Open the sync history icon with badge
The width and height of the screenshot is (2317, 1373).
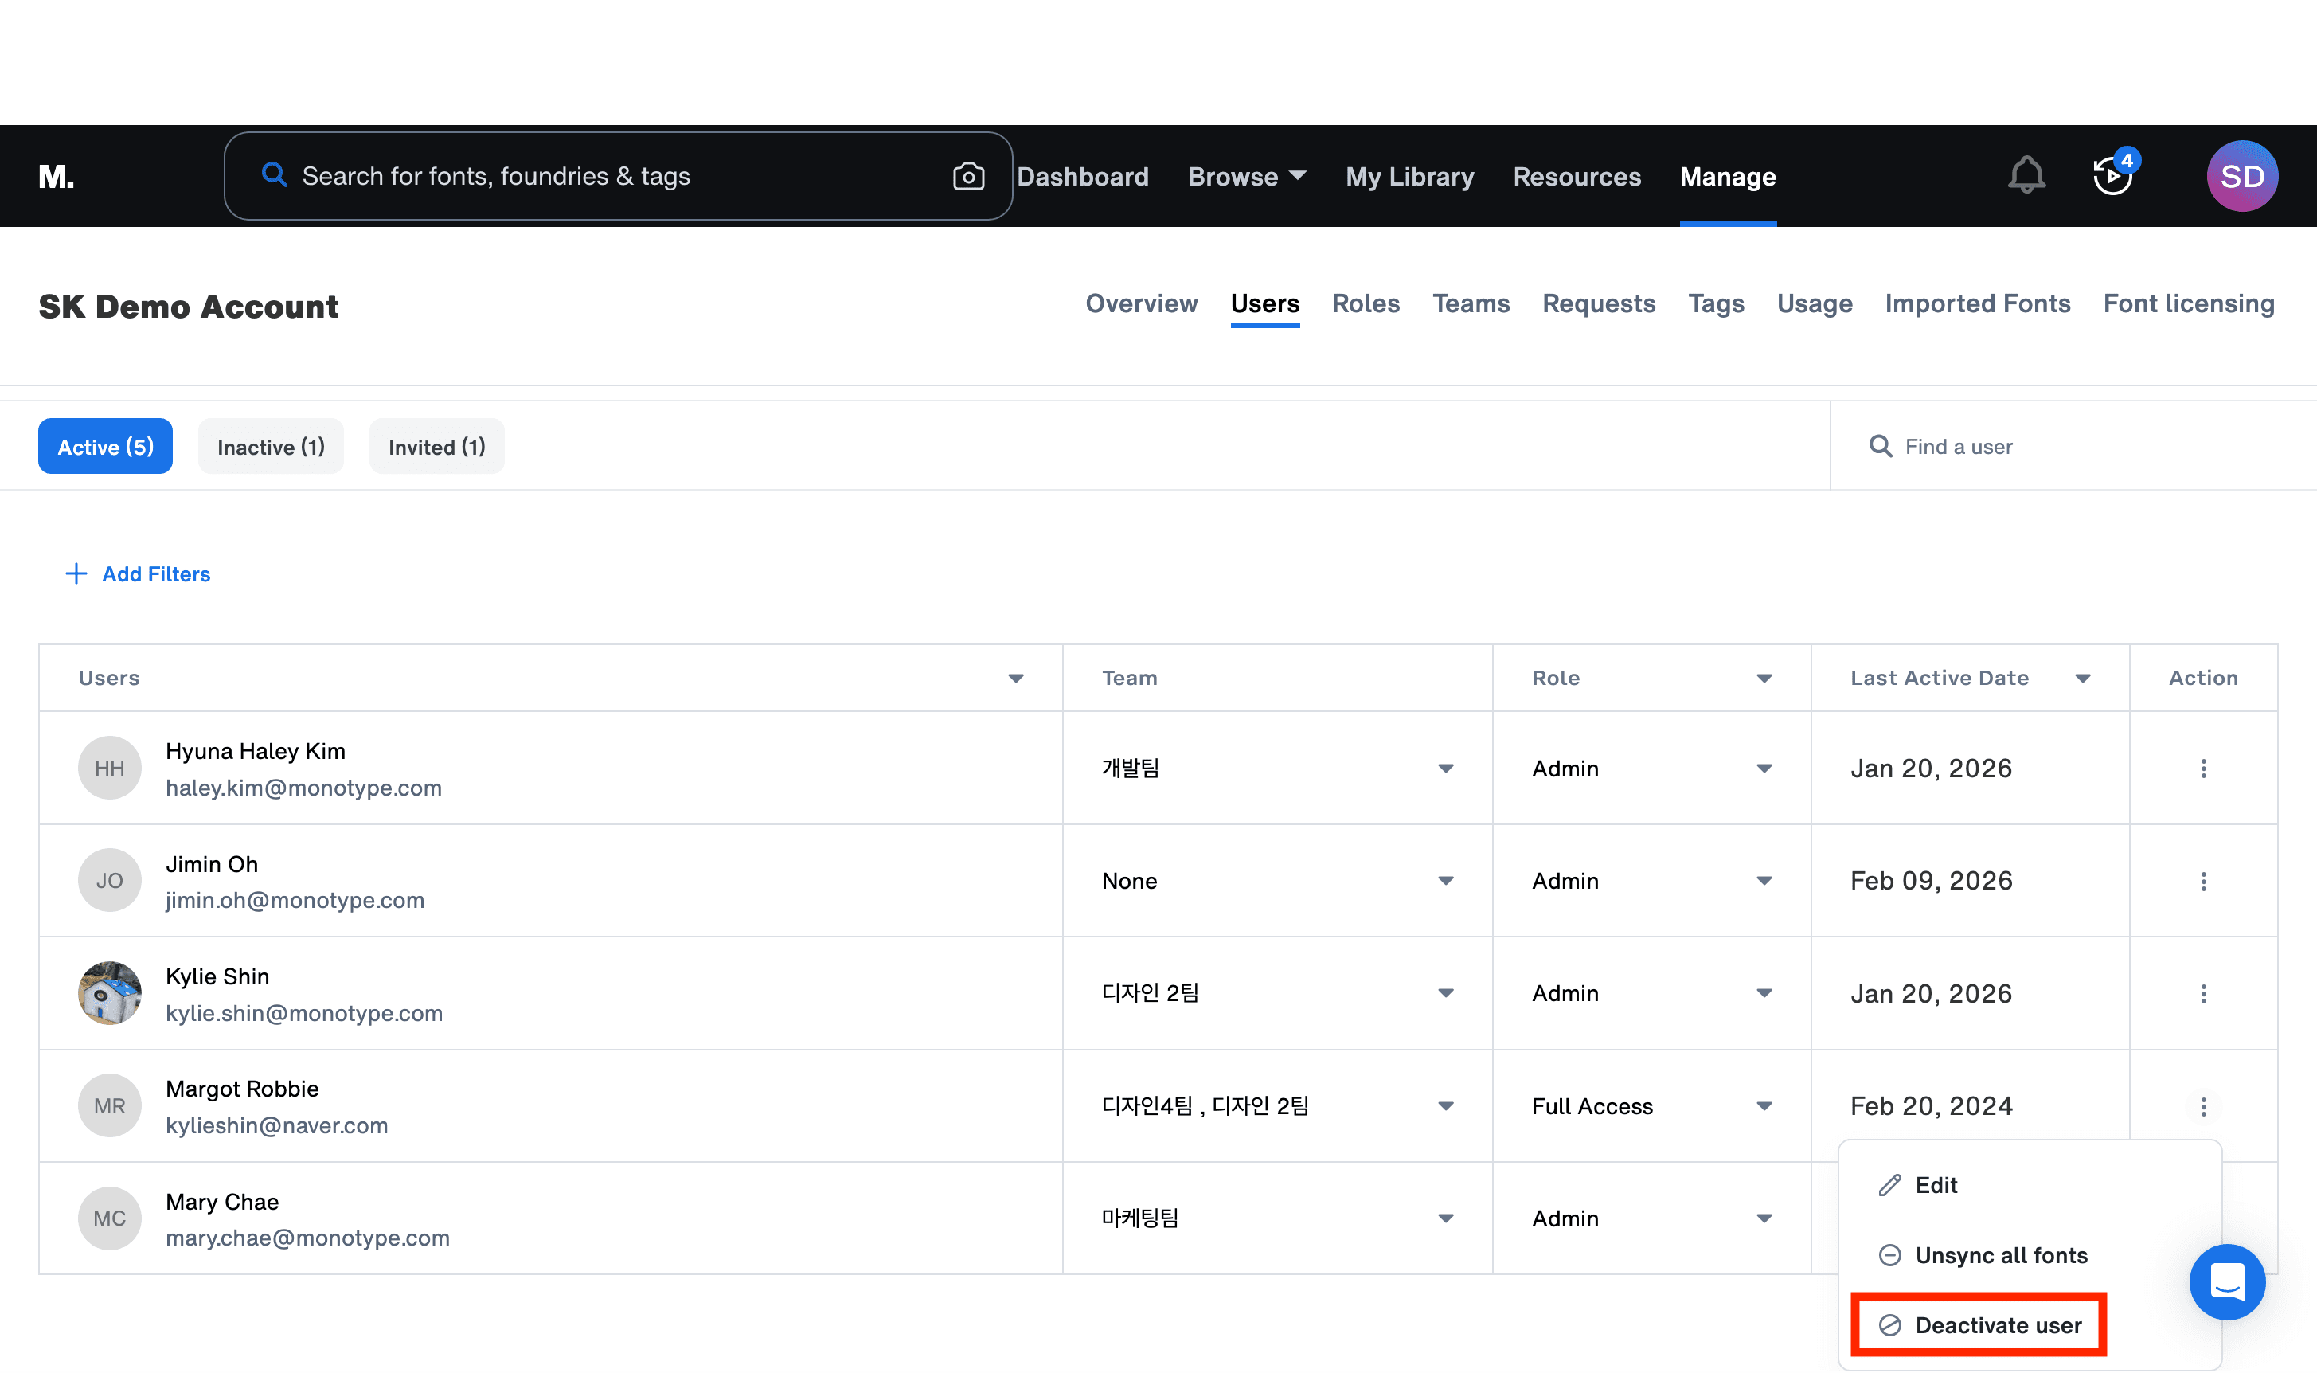(2112, 175)
